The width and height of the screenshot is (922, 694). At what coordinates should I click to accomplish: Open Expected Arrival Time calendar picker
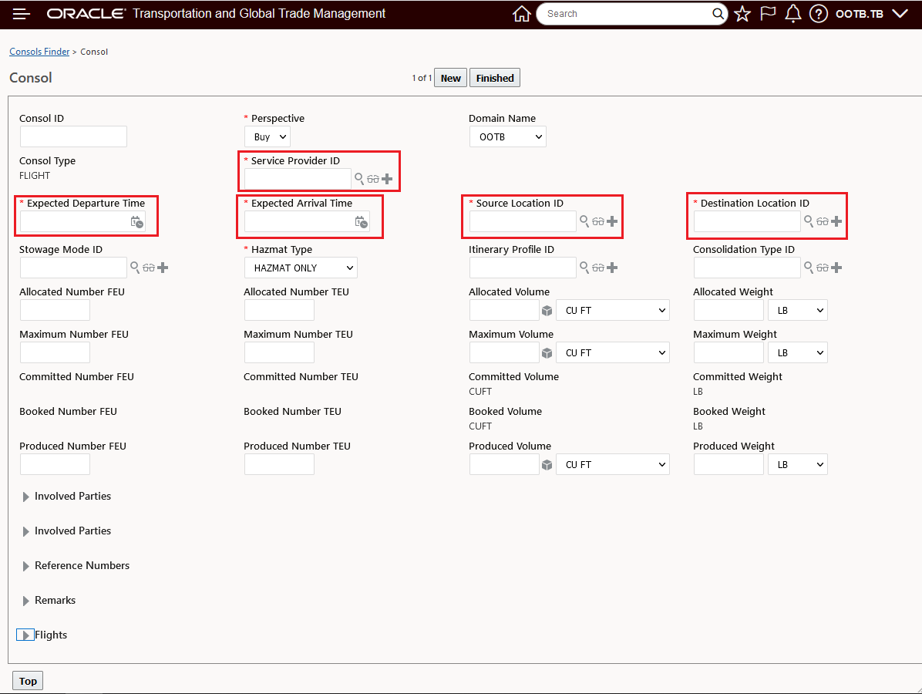tap(361, 222)
